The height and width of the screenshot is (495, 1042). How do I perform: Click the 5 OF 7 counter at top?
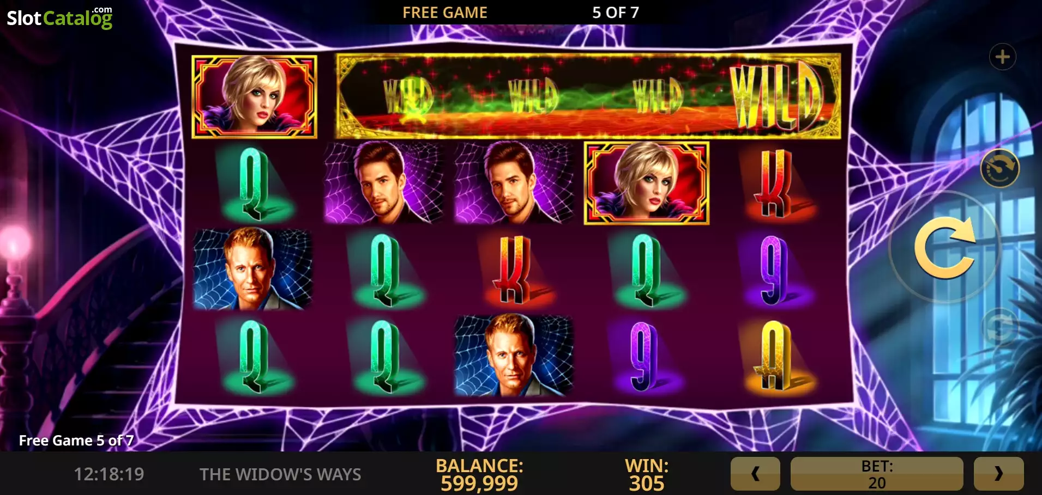(616, 13)
